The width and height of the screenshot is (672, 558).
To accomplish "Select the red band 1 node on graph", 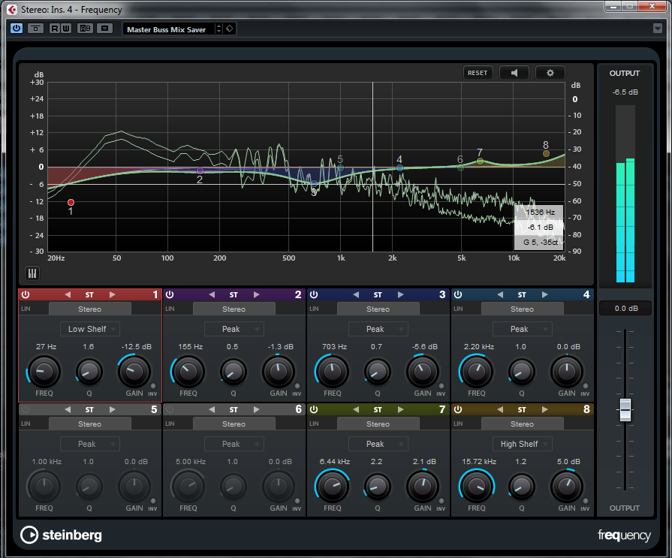I will coord(71,202).
